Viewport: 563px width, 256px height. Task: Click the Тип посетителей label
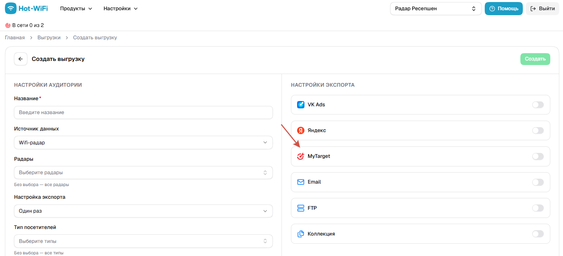(x=35, y=227)
